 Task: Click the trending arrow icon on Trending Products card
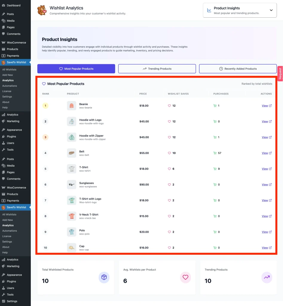(267, 277)
